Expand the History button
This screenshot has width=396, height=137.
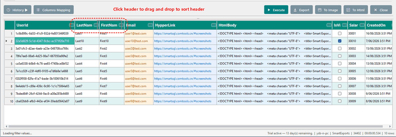point(17,10)
